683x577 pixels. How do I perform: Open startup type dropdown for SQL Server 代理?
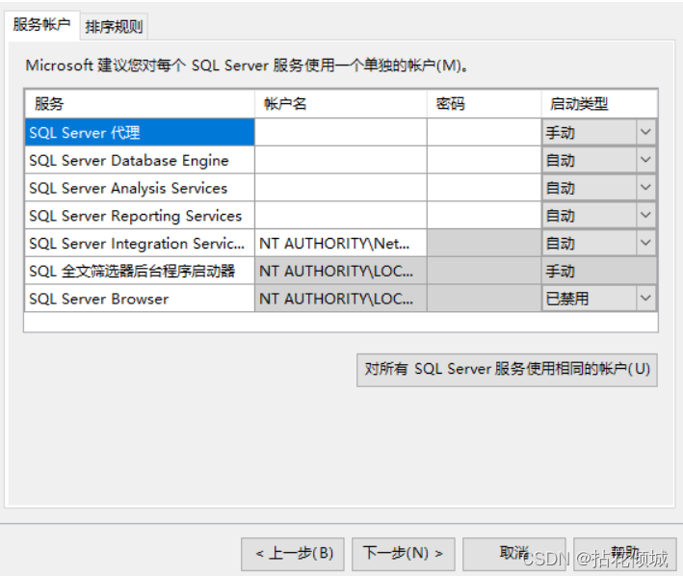point(645,132)
